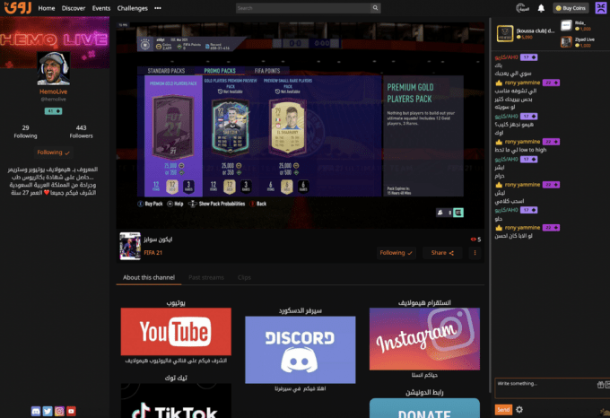Click into the Search field
The height and width of the screenshot is (418, 610).
click(x=303, y=8)
